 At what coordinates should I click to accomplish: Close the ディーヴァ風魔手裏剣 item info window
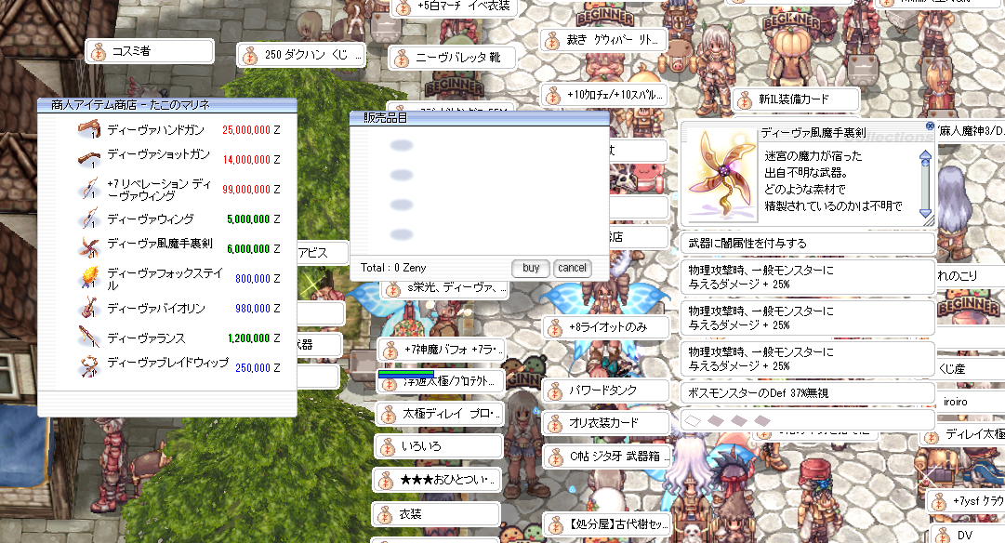point(930,126)
